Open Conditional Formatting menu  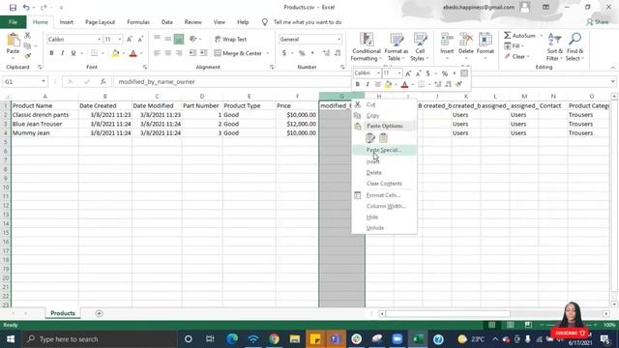(366, 47)
